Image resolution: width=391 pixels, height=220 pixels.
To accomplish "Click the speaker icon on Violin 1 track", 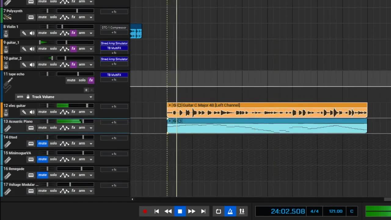I will (32, 33).
